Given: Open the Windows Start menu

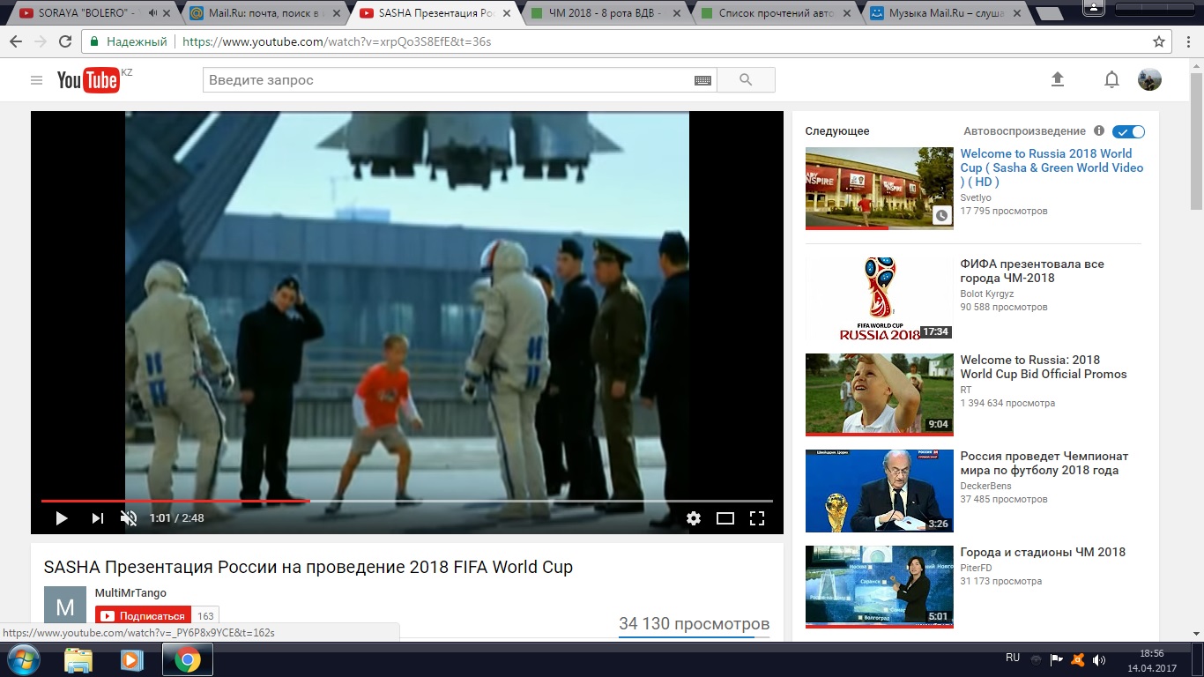Looking at the screenshot, I should pos(22,659).
